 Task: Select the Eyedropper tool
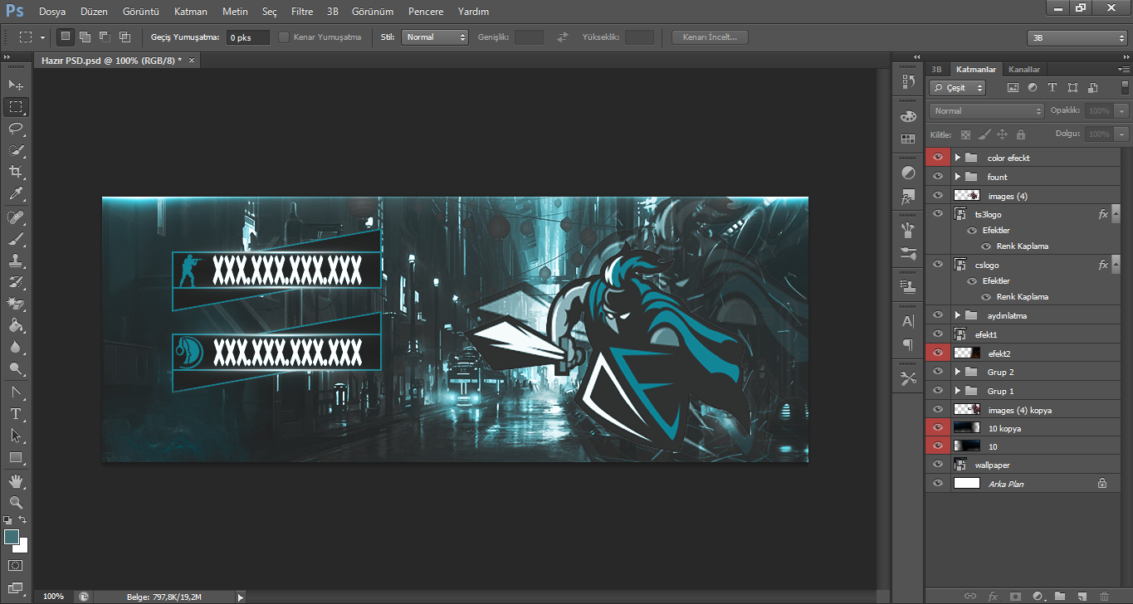(16, 193)
